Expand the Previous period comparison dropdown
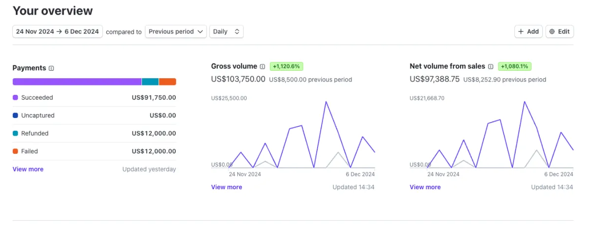591x229 pixels. [176, 31]
